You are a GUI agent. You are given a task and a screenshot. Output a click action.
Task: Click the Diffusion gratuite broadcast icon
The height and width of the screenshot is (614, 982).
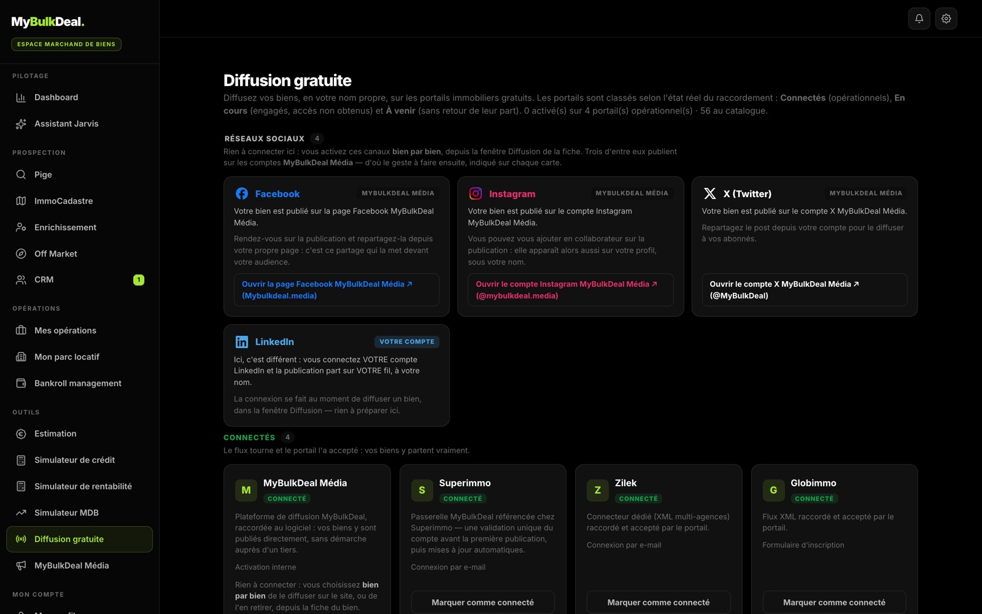[21, 539]
